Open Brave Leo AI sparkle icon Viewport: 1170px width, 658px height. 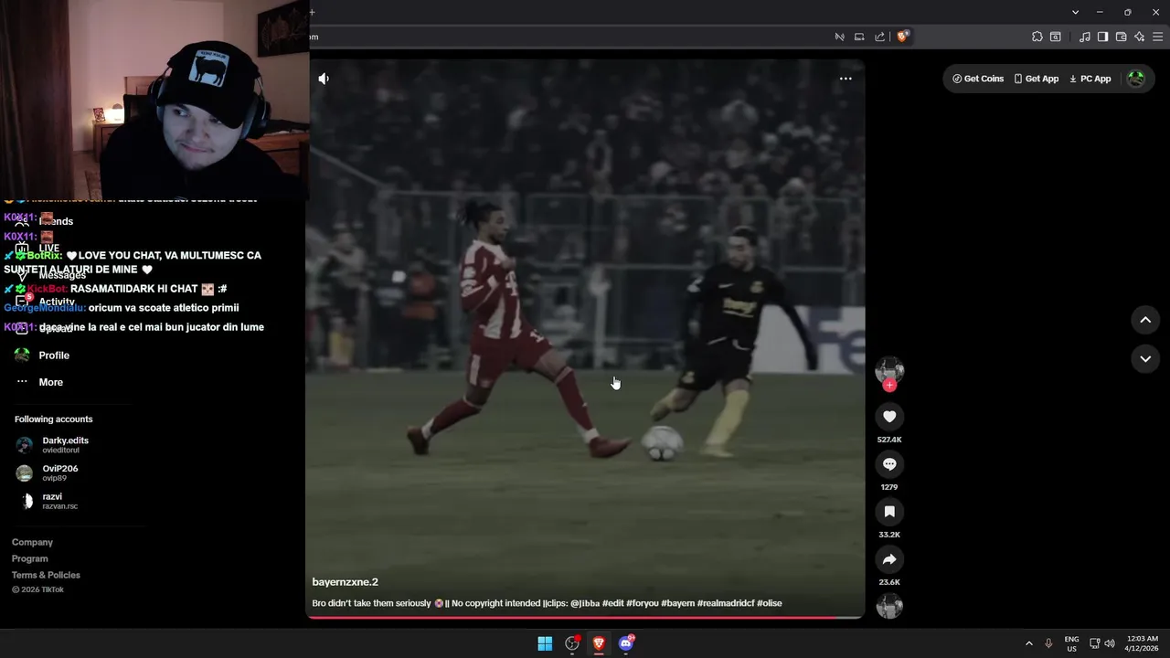[x=1139, y=37]
